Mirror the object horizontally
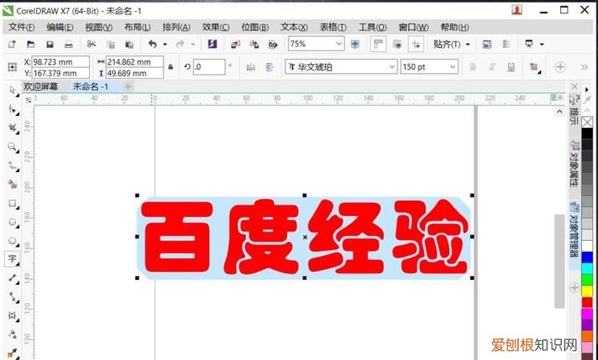 251,68
